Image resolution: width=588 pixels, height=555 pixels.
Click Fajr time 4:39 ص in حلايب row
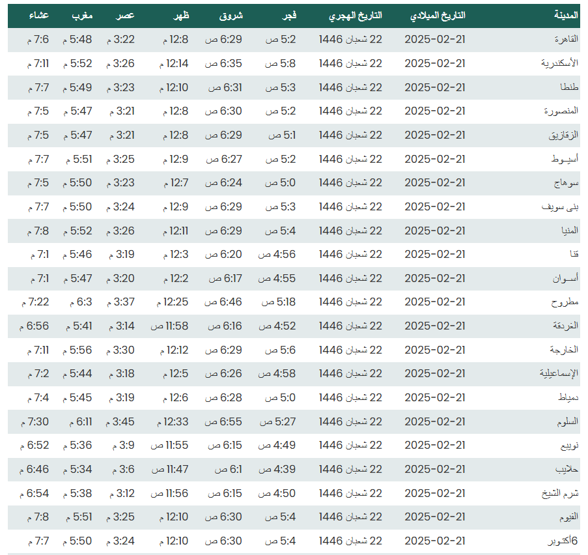tap(277, 470)
